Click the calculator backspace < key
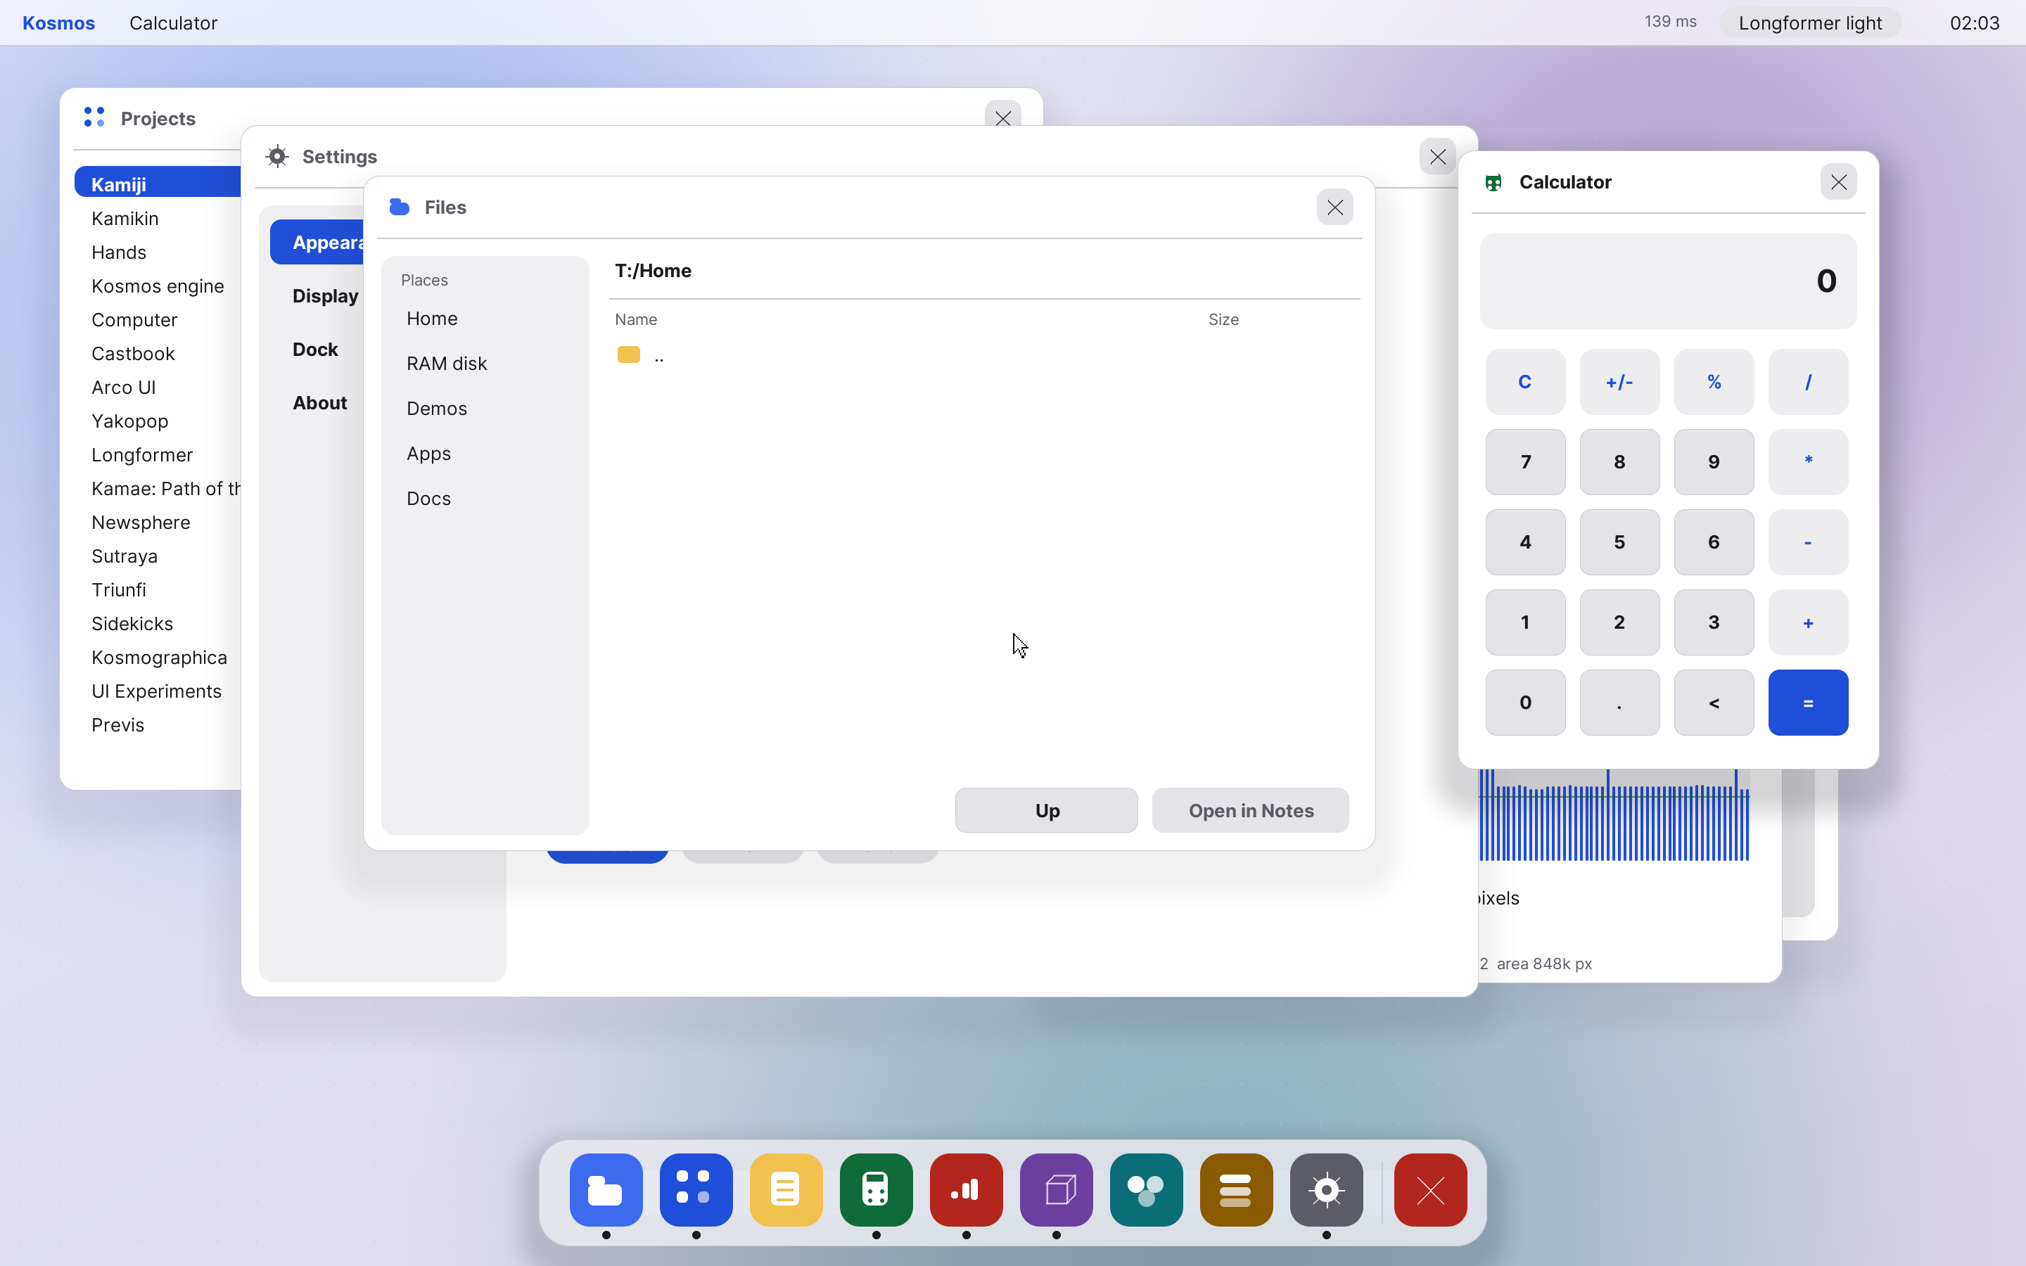 coord(1714,703)
